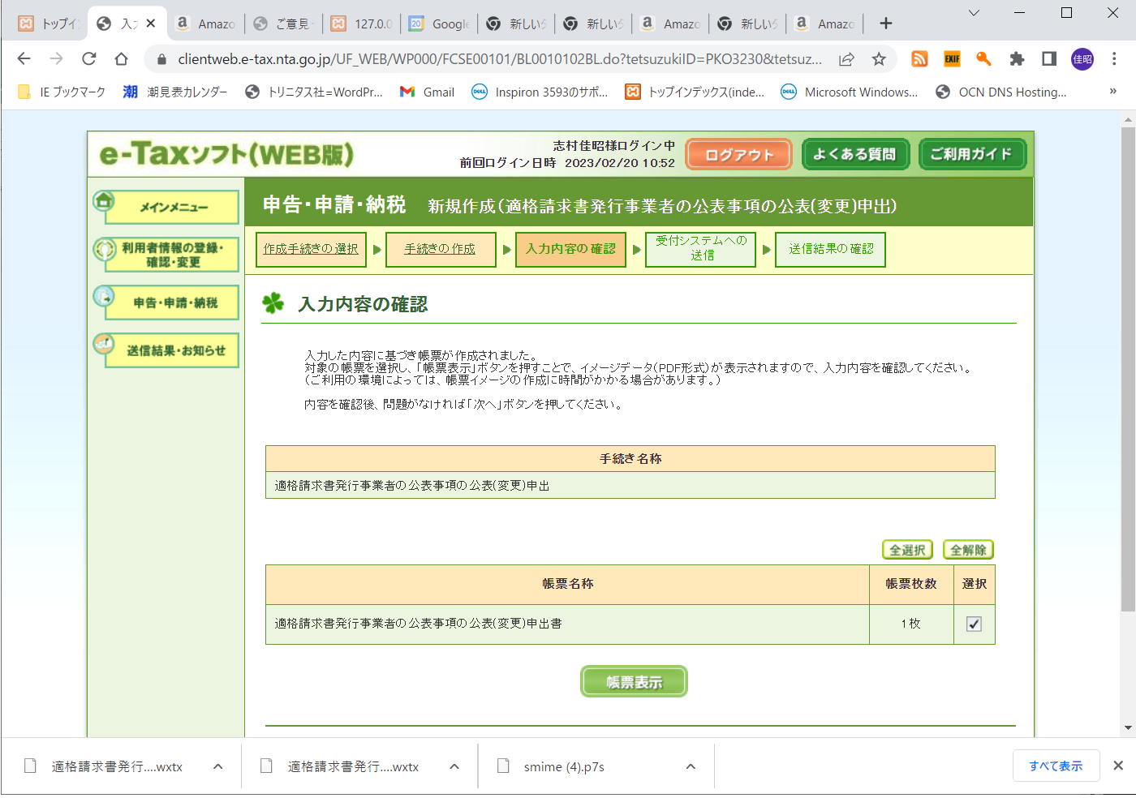Click the ログアウト button
This screenshot has width=1136, height=798.
[738, 154]
